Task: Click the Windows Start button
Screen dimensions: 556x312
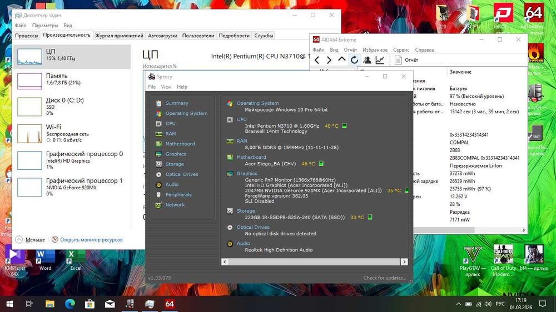Action: point(10,304)
